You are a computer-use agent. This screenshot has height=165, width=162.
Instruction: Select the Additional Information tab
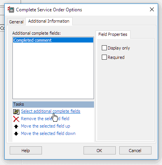pyautogui.click(x=49, y=21)
